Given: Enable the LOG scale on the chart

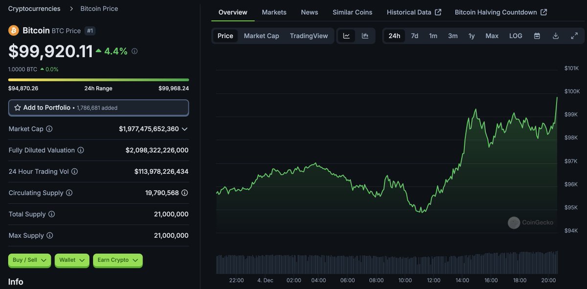Looking at the screenshot, I should click(515, 35).
